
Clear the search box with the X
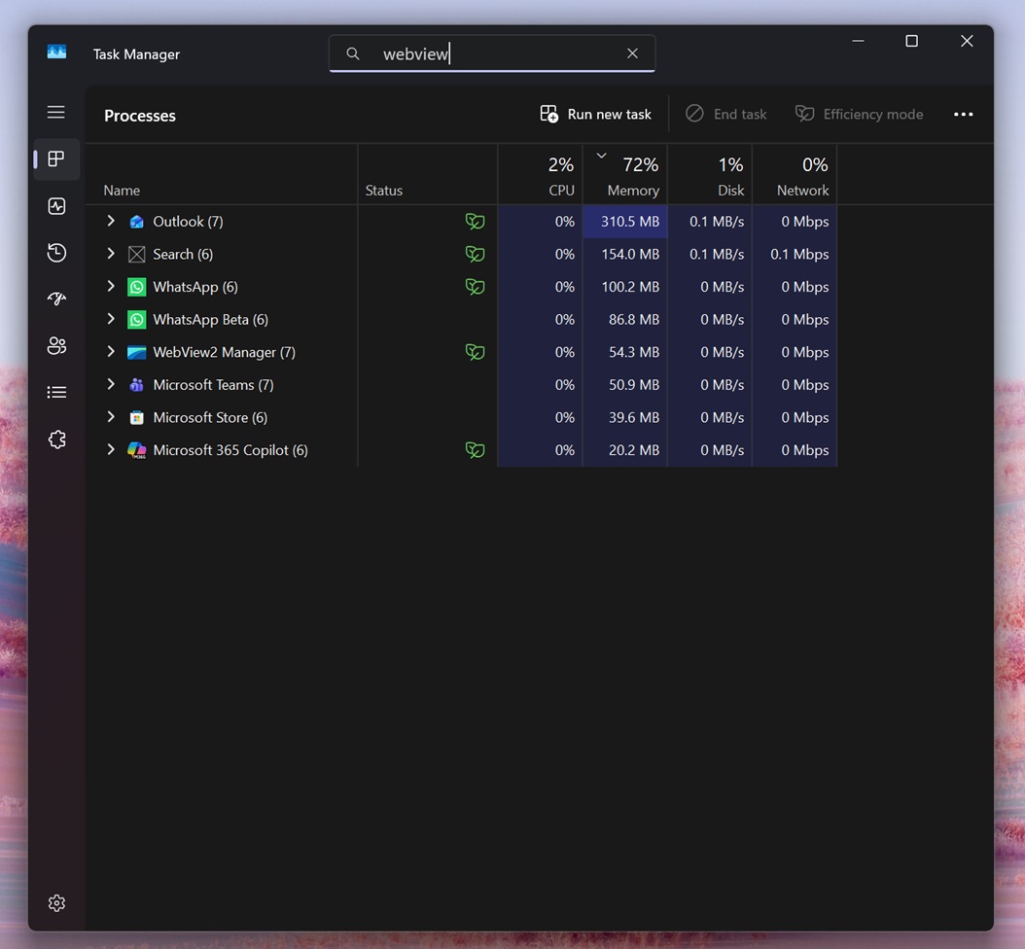[632, 53]
